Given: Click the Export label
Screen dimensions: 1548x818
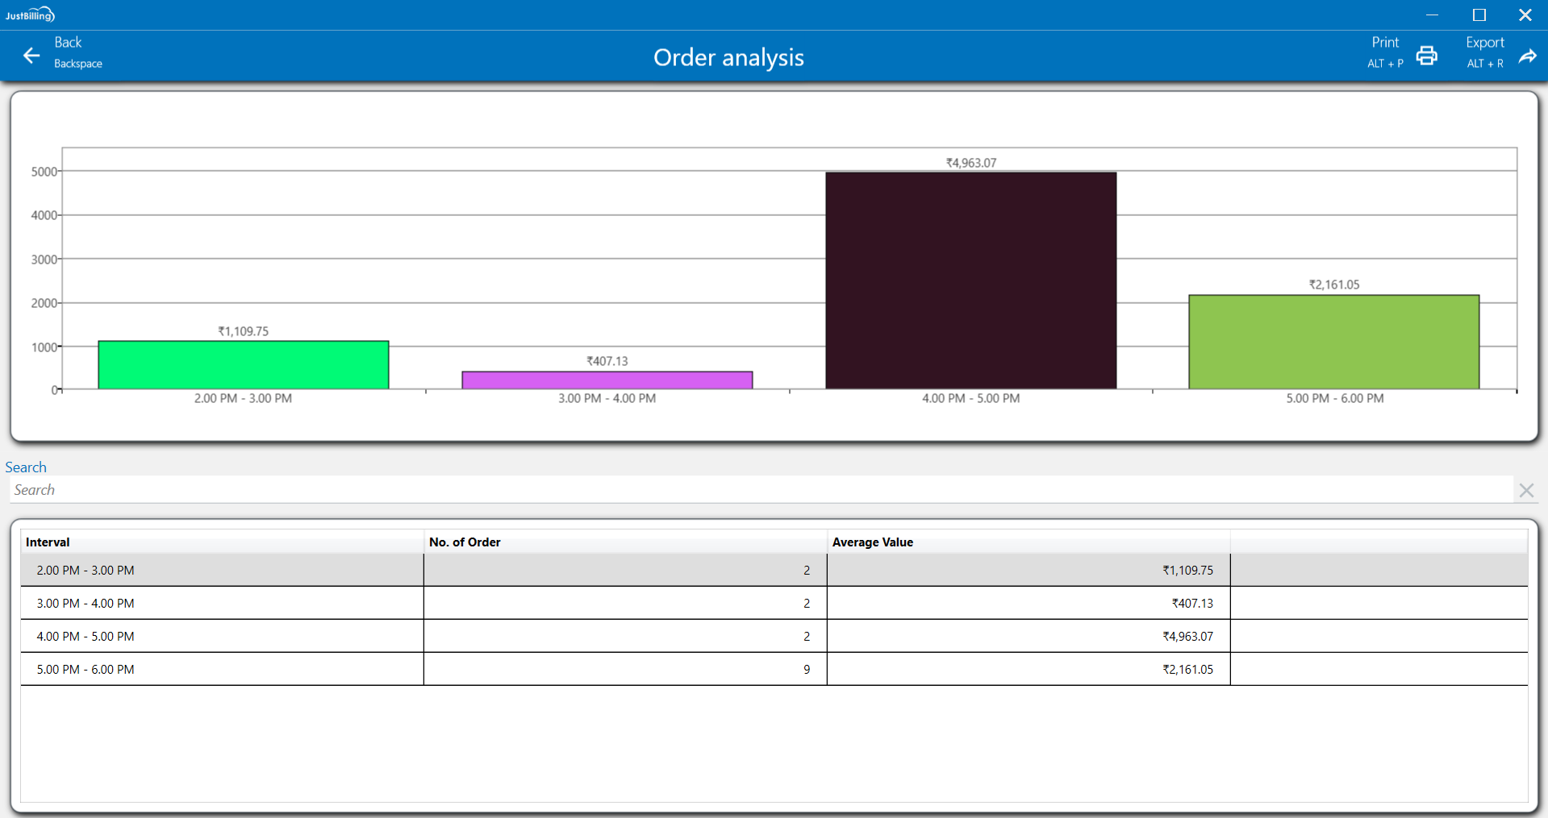Looking at the screenshot, I should point(1484,43).
